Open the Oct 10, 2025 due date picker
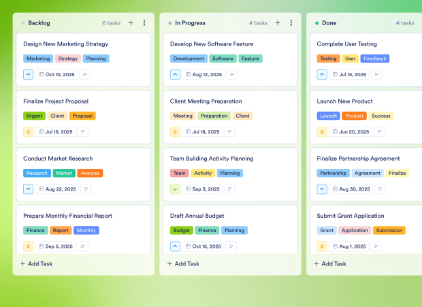Viewport: 422px width, 307px height. pos(56,75)
